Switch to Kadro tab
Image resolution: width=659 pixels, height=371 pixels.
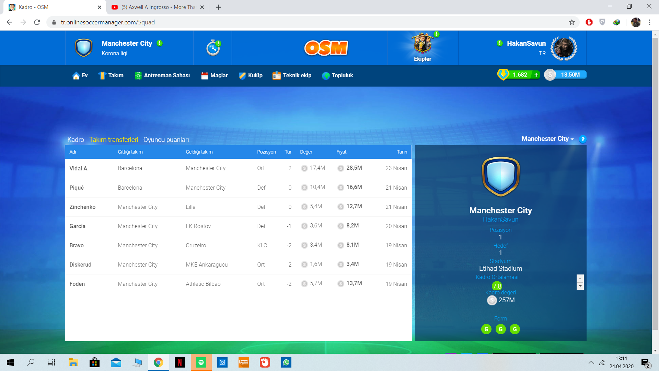point(76,139)
